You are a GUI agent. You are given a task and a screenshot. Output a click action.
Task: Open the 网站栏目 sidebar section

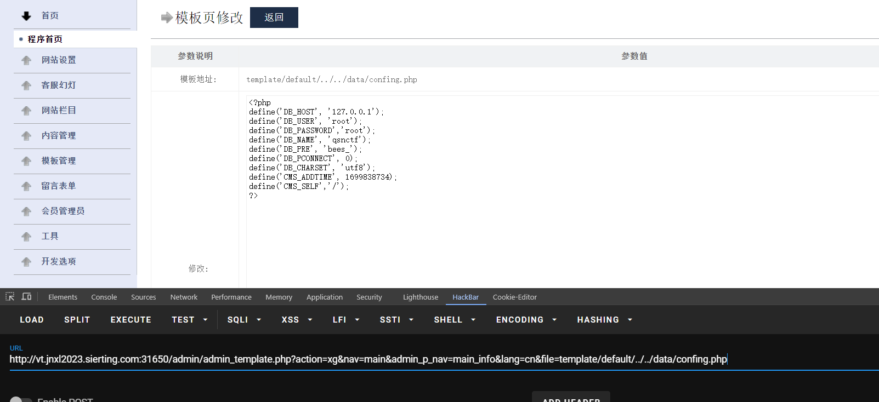click(x=59, y=111)
